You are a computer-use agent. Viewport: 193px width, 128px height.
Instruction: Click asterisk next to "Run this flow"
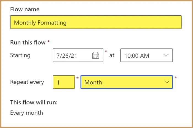[49, 42]
